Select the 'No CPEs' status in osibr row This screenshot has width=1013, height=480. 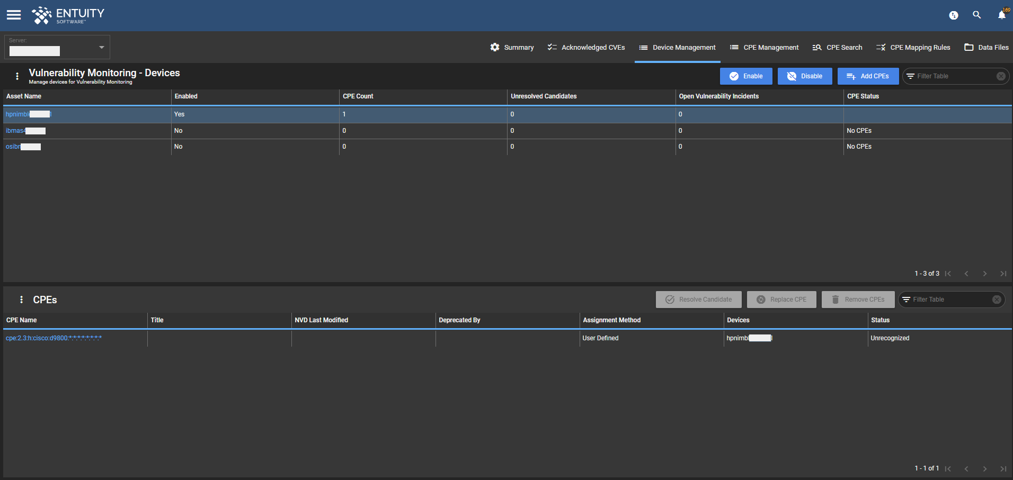(x=859, y=147)
